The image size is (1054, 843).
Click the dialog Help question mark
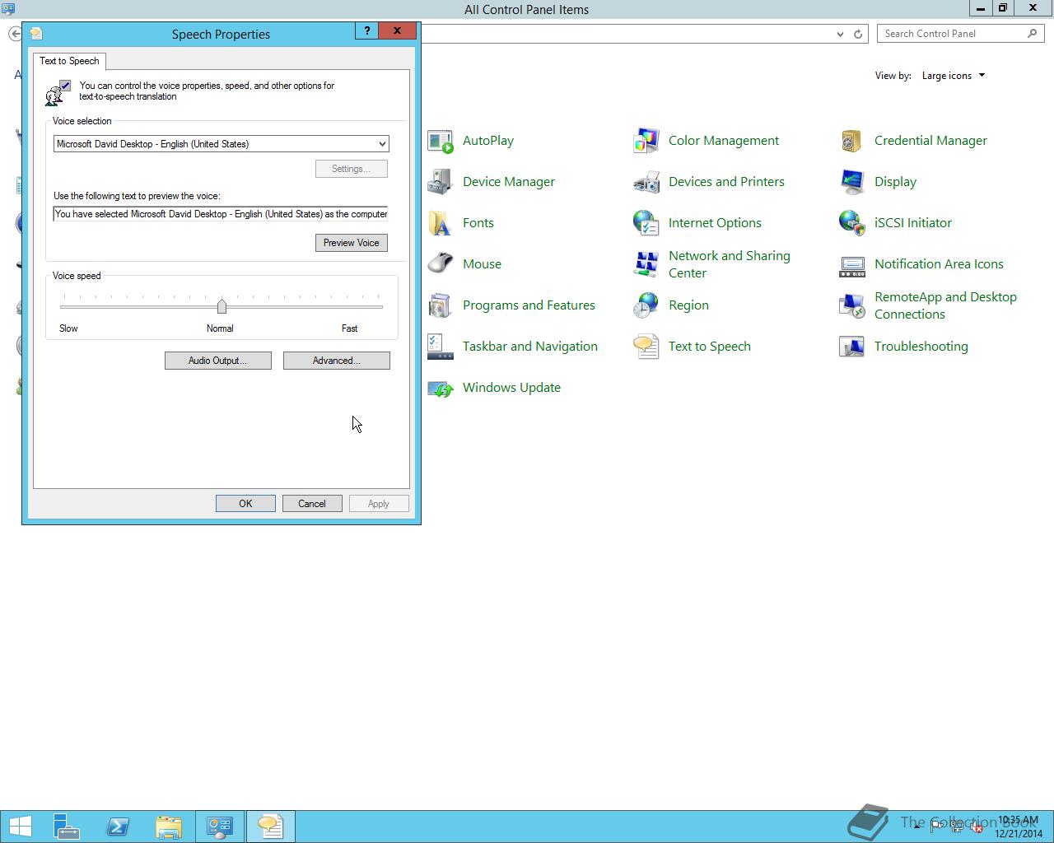tap(366, 30)
